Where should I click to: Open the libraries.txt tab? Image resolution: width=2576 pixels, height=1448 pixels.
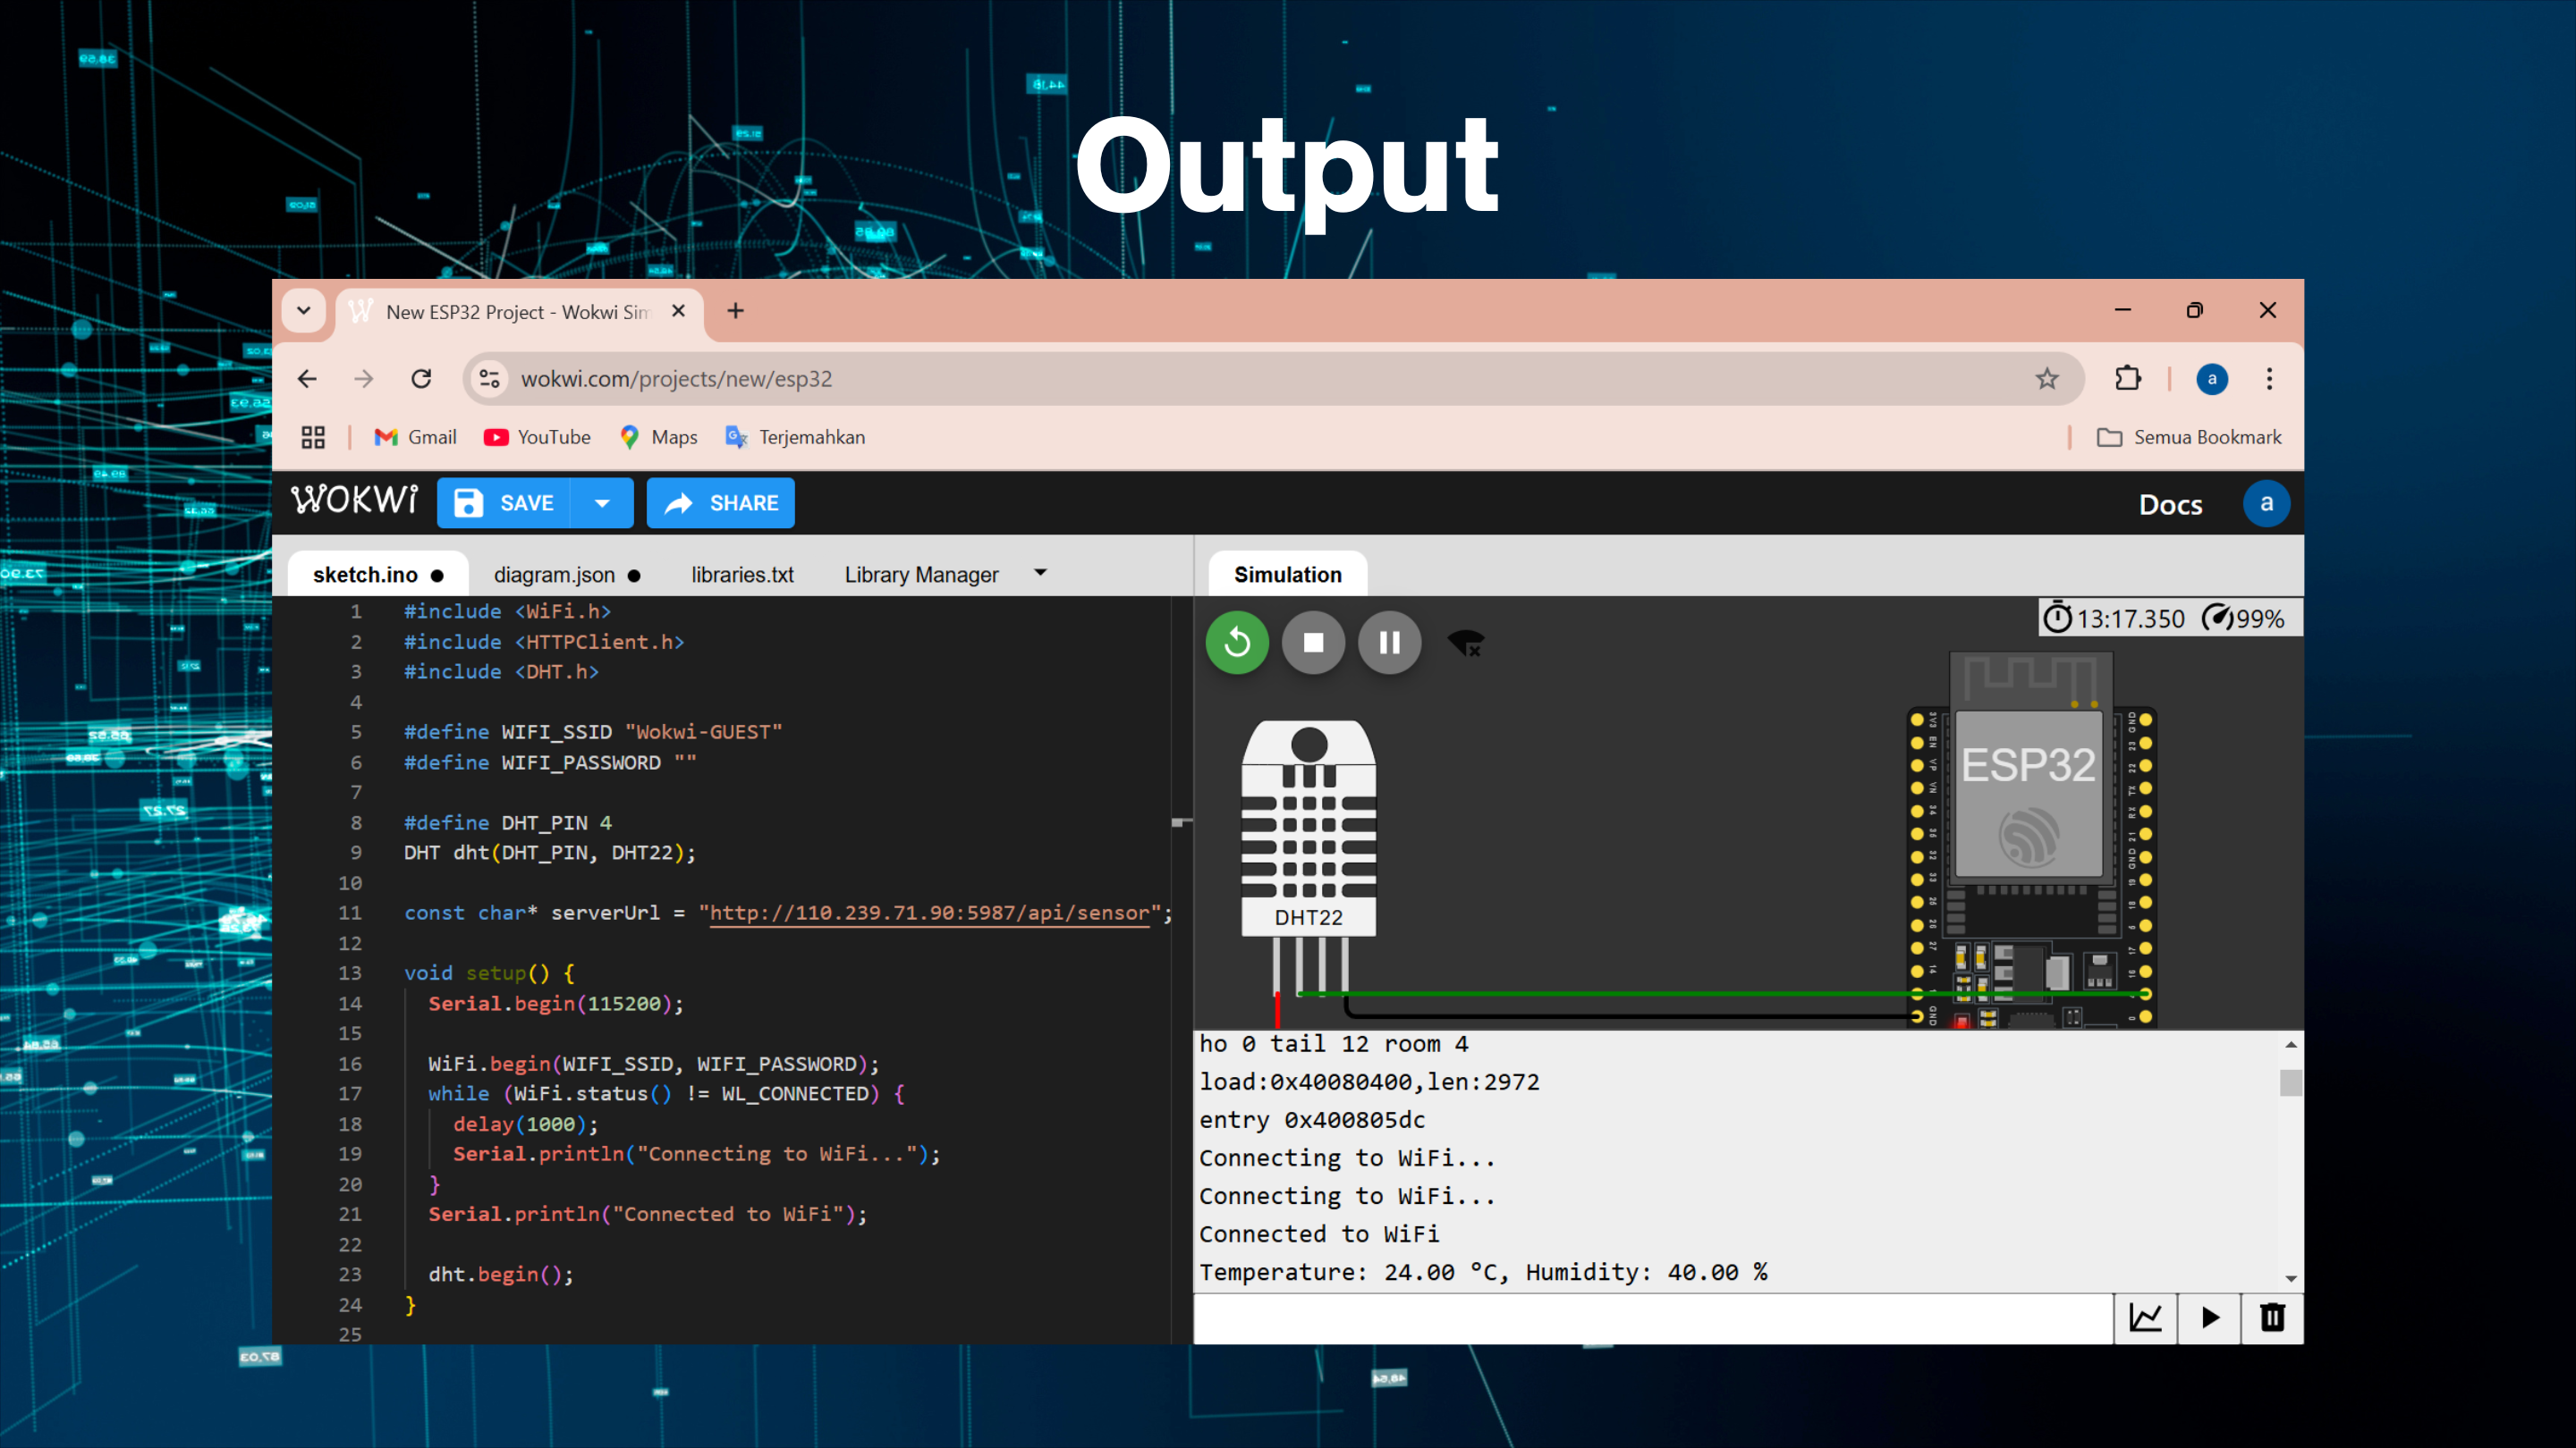(x=742, y=575)
